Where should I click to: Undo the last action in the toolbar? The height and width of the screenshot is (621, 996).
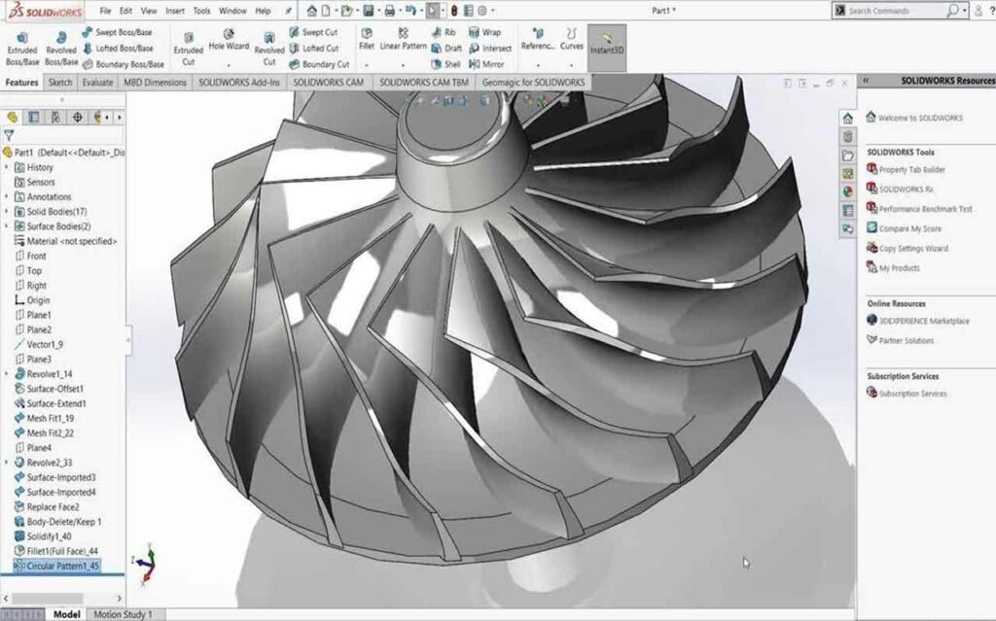[410, 11]
